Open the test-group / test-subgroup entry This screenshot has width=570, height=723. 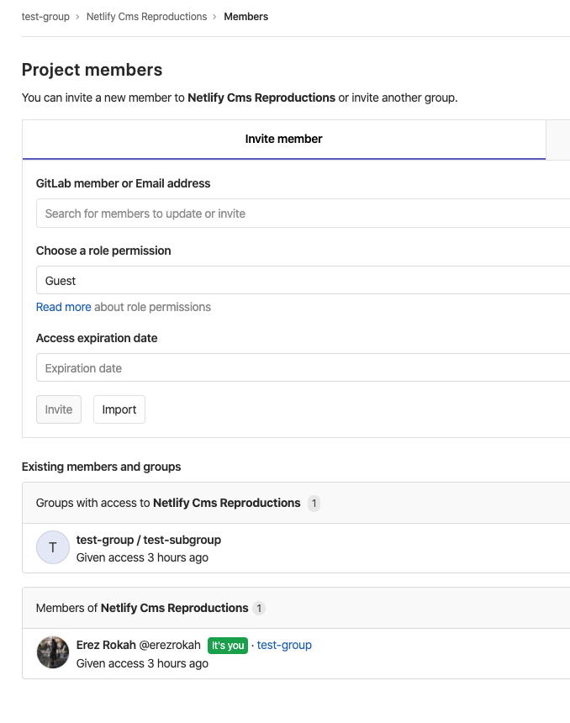149,540
